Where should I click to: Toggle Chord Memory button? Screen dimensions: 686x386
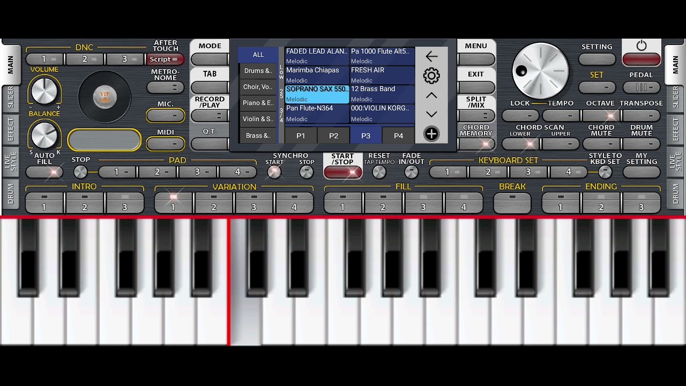476,143
